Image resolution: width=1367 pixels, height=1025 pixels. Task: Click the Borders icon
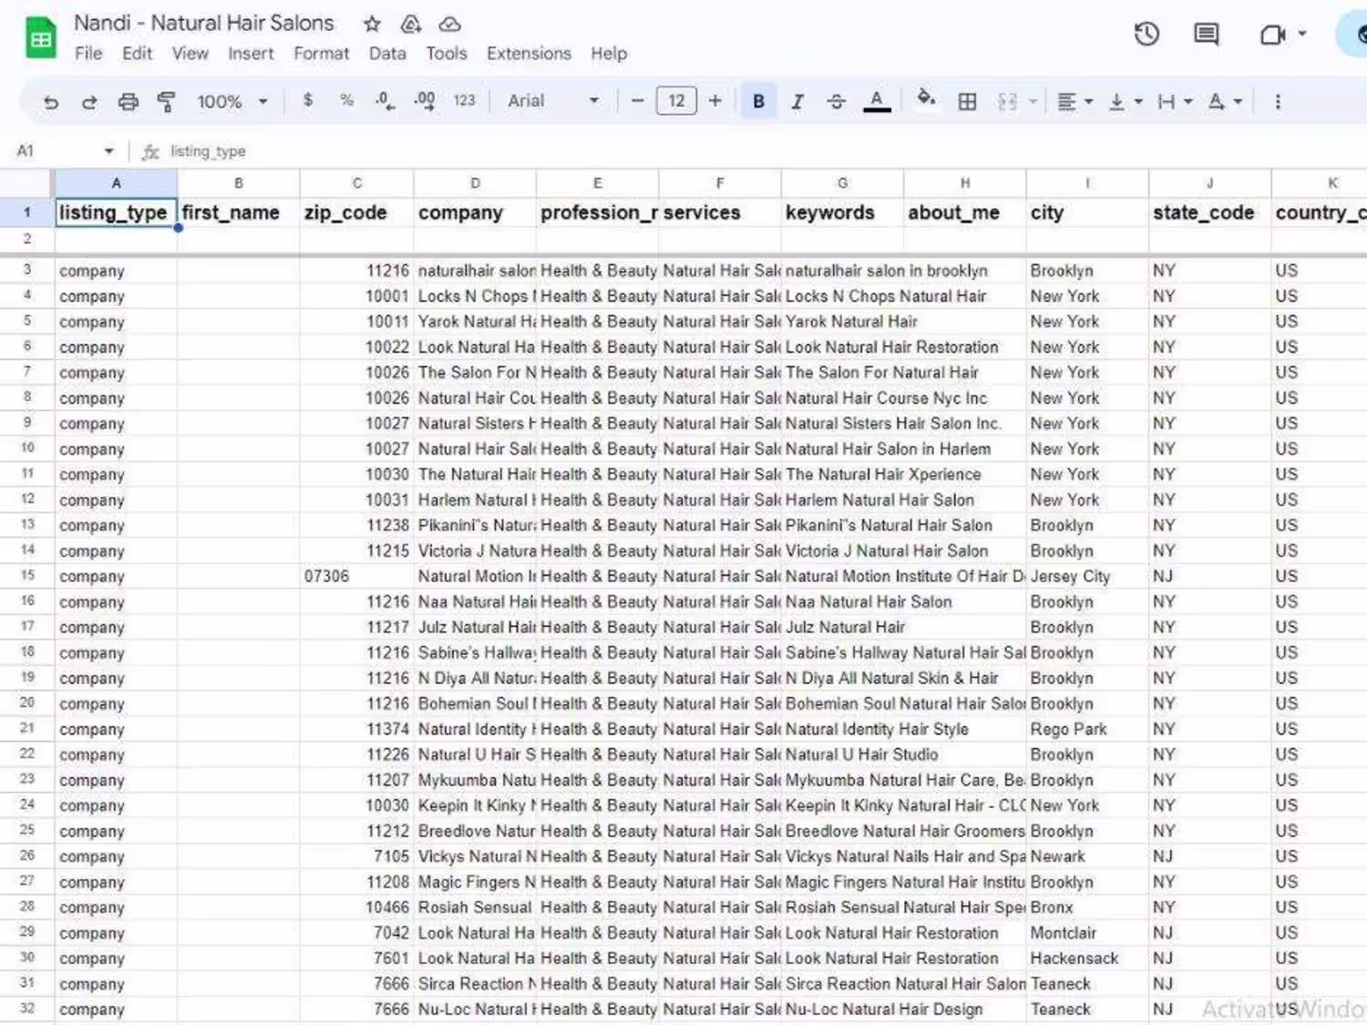point(967,101)
